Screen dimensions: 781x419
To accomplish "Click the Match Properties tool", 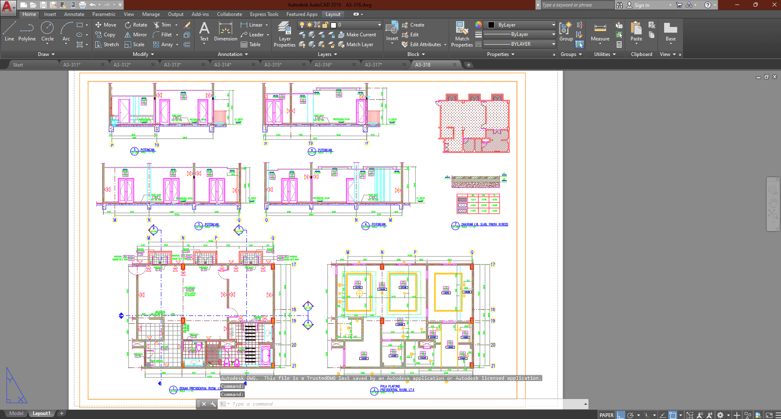I will click(462, 34).
